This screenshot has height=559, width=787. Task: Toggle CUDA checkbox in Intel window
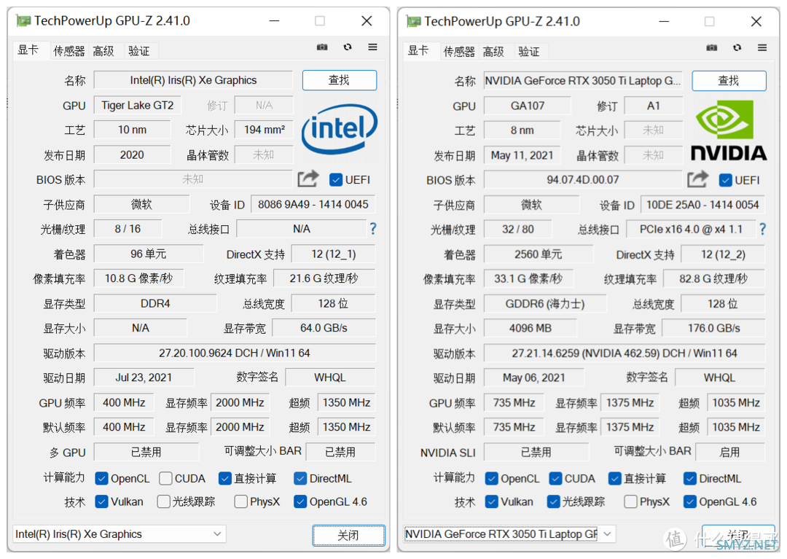click(165, 479)
